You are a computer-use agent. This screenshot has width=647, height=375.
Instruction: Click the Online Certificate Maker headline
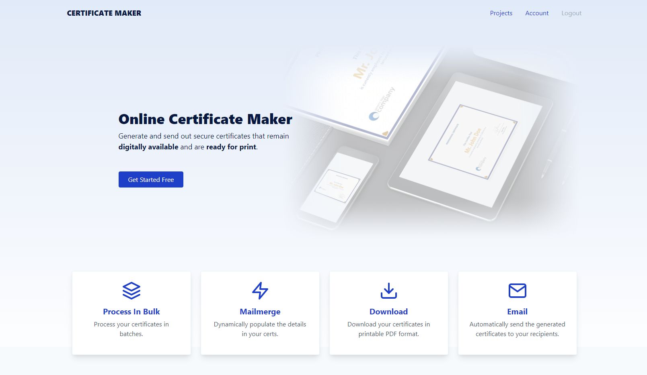click(205, 119)
